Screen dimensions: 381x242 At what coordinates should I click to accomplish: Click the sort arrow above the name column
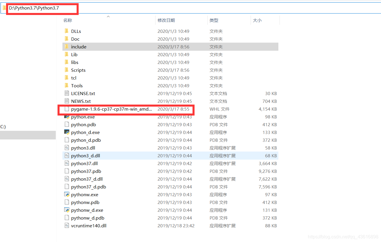(108, 17)
